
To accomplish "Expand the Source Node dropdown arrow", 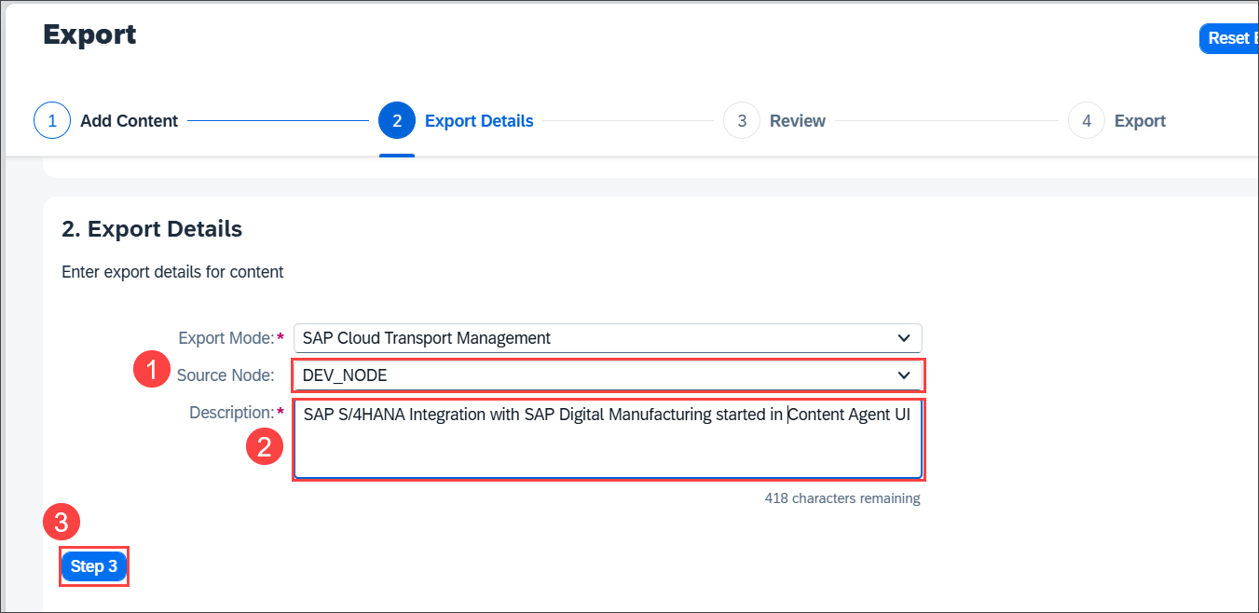I will pyautogui.click(x=903, y=375).
